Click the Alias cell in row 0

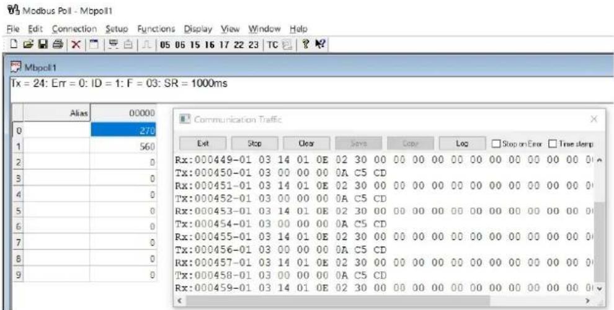57,130
